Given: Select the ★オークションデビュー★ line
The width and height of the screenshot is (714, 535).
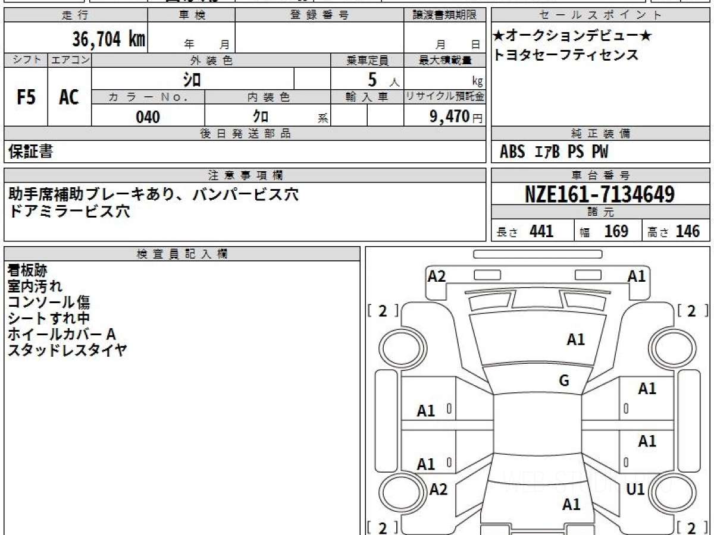Looking at the screenshot, I should 572,36.
